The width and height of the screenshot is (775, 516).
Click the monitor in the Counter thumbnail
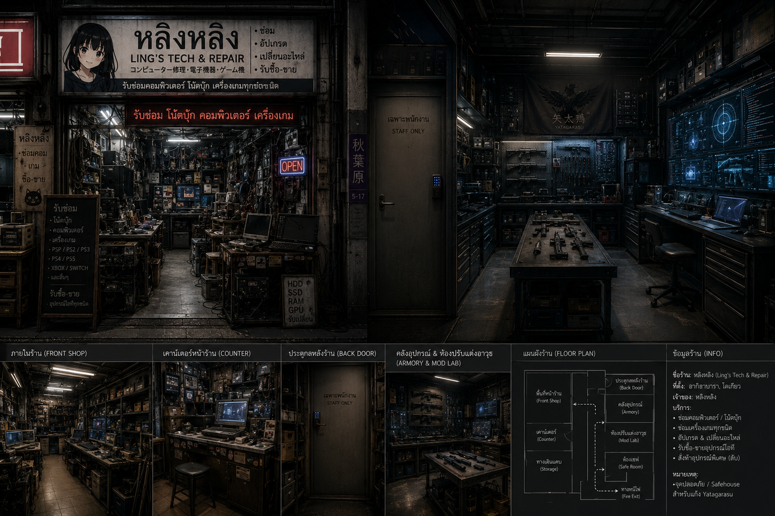pos(231,413)
